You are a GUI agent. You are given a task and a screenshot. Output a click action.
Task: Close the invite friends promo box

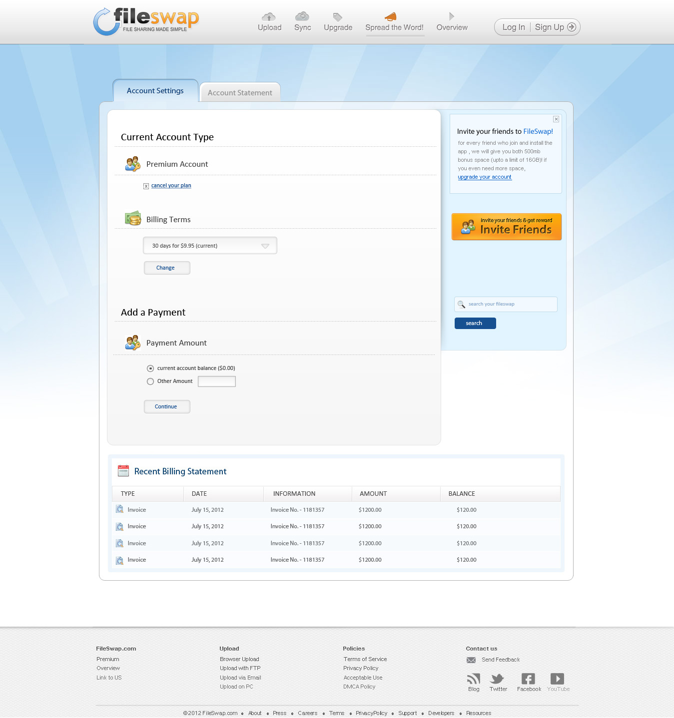click(x=556, y=119)
